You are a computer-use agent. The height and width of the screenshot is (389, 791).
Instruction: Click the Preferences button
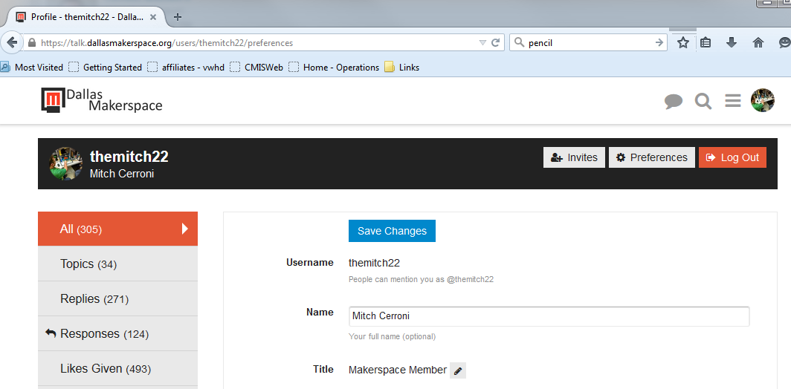652,157
